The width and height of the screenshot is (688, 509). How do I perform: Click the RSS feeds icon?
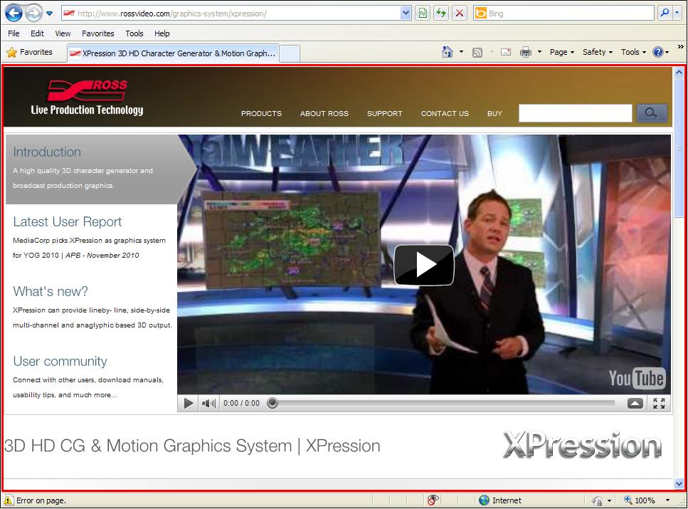pyautogui.click(x=477, y=53)
